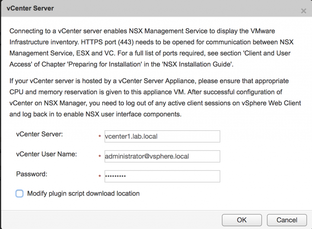Focus the vCenter User Name field
Screen dimensions: 312x229
click(x=162, y=156)
